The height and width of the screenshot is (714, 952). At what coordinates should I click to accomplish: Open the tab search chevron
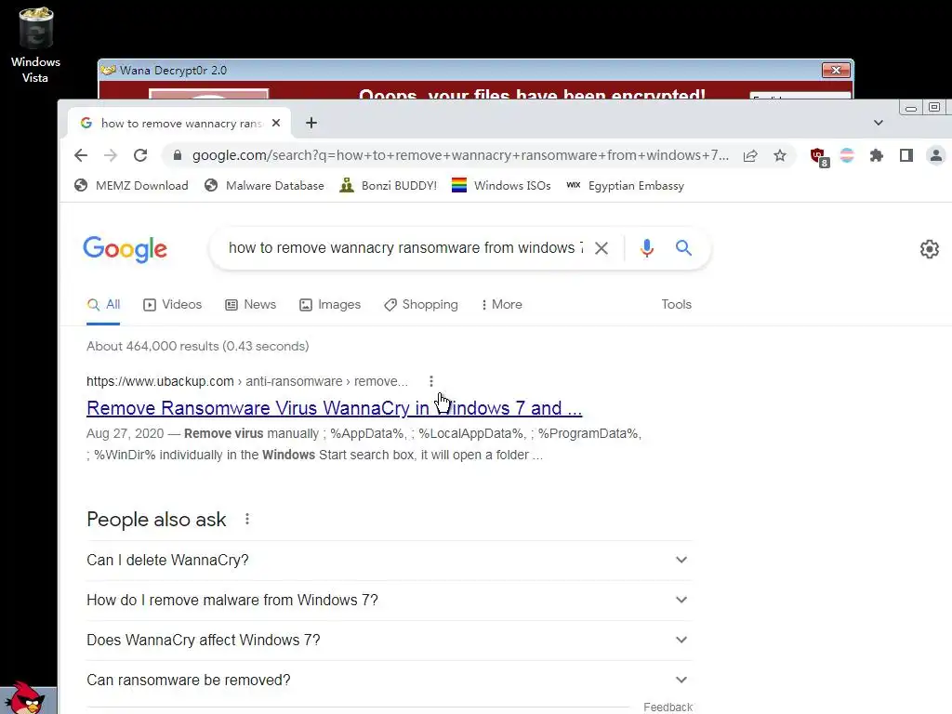click(878, 124)
